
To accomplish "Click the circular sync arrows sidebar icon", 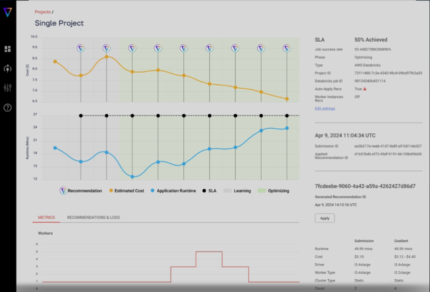I will 8,68.
